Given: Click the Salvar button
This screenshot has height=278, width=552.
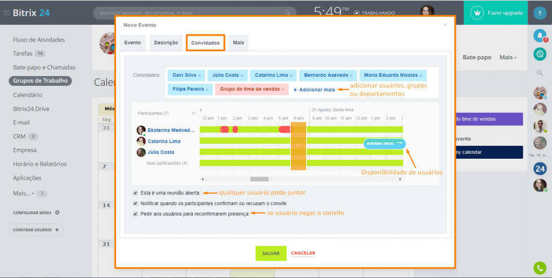Looking at the screenshot, I should (x=271, y=253).
